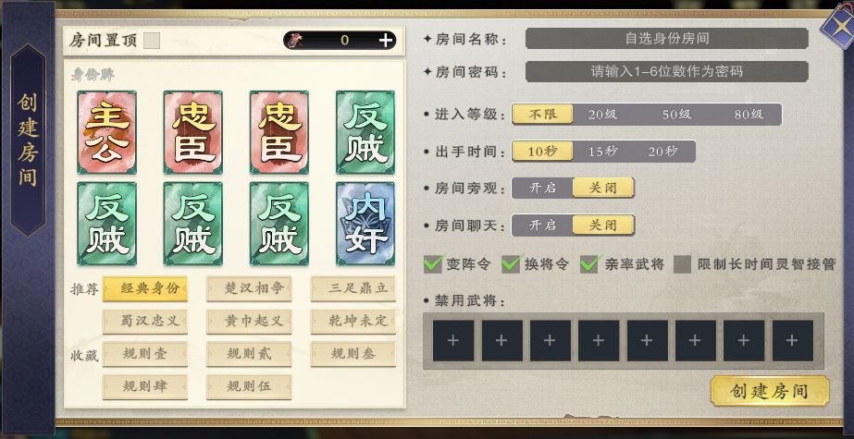Click the last banned general plus slot
This screenshot has height=439, width=854.
792,340
